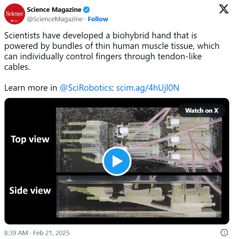Click the 'Top view' label in video
The height and width of the screenshot is (239, 233).
pos(30,139)
